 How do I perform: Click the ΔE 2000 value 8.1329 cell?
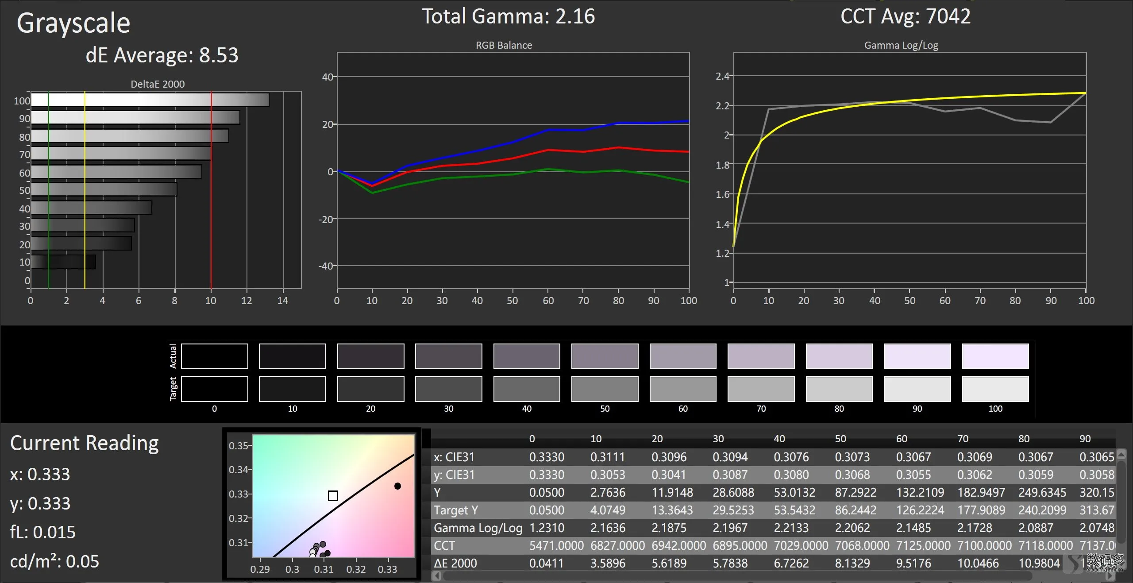[x=852, y=563]
